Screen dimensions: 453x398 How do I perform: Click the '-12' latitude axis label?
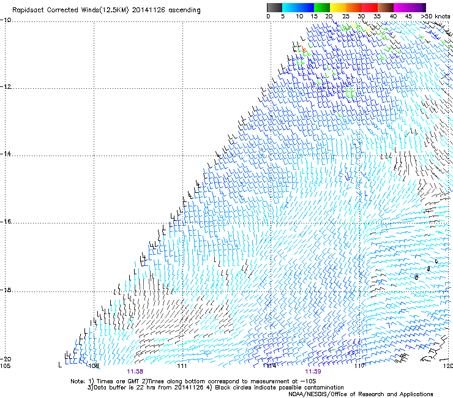click(6, 87)
